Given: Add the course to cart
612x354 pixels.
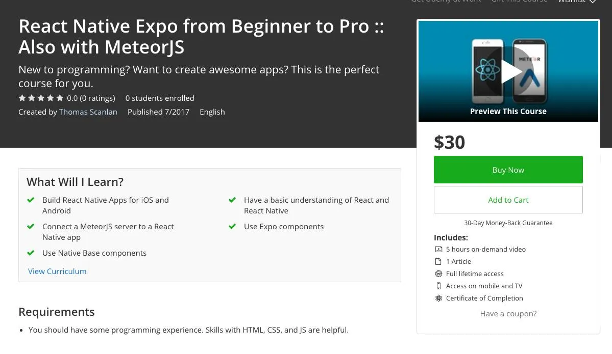Looking at the screenshot, I should tap(508, 200).
